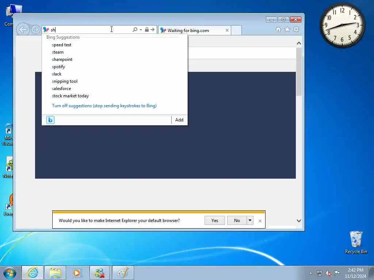Viewport: 374px width, 280px height.
Task: Click the network tray icon
Action: click(319, 273)
